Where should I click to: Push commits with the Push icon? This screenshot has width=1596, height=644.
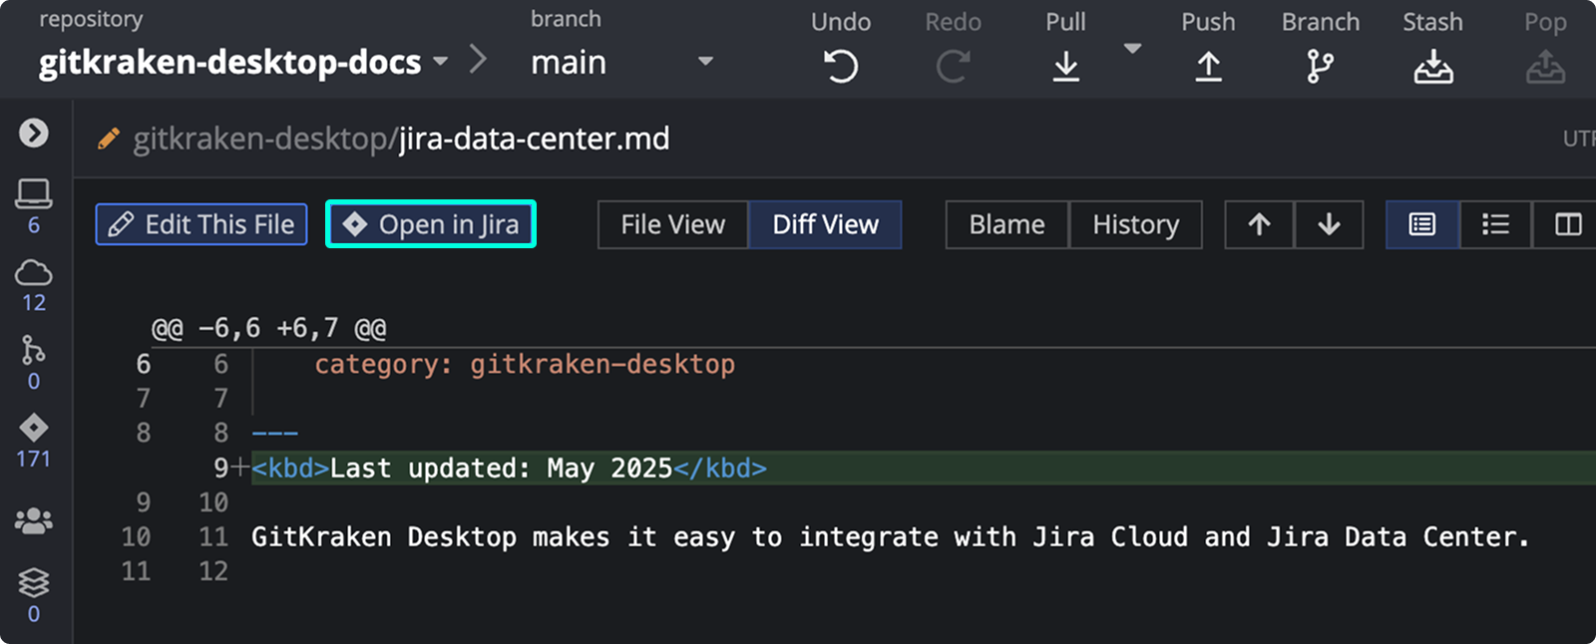coord(1208,67)
